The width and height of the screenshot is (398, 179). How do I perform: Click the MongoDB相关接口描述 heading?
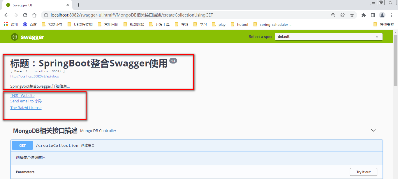click(x=45, y=131)
